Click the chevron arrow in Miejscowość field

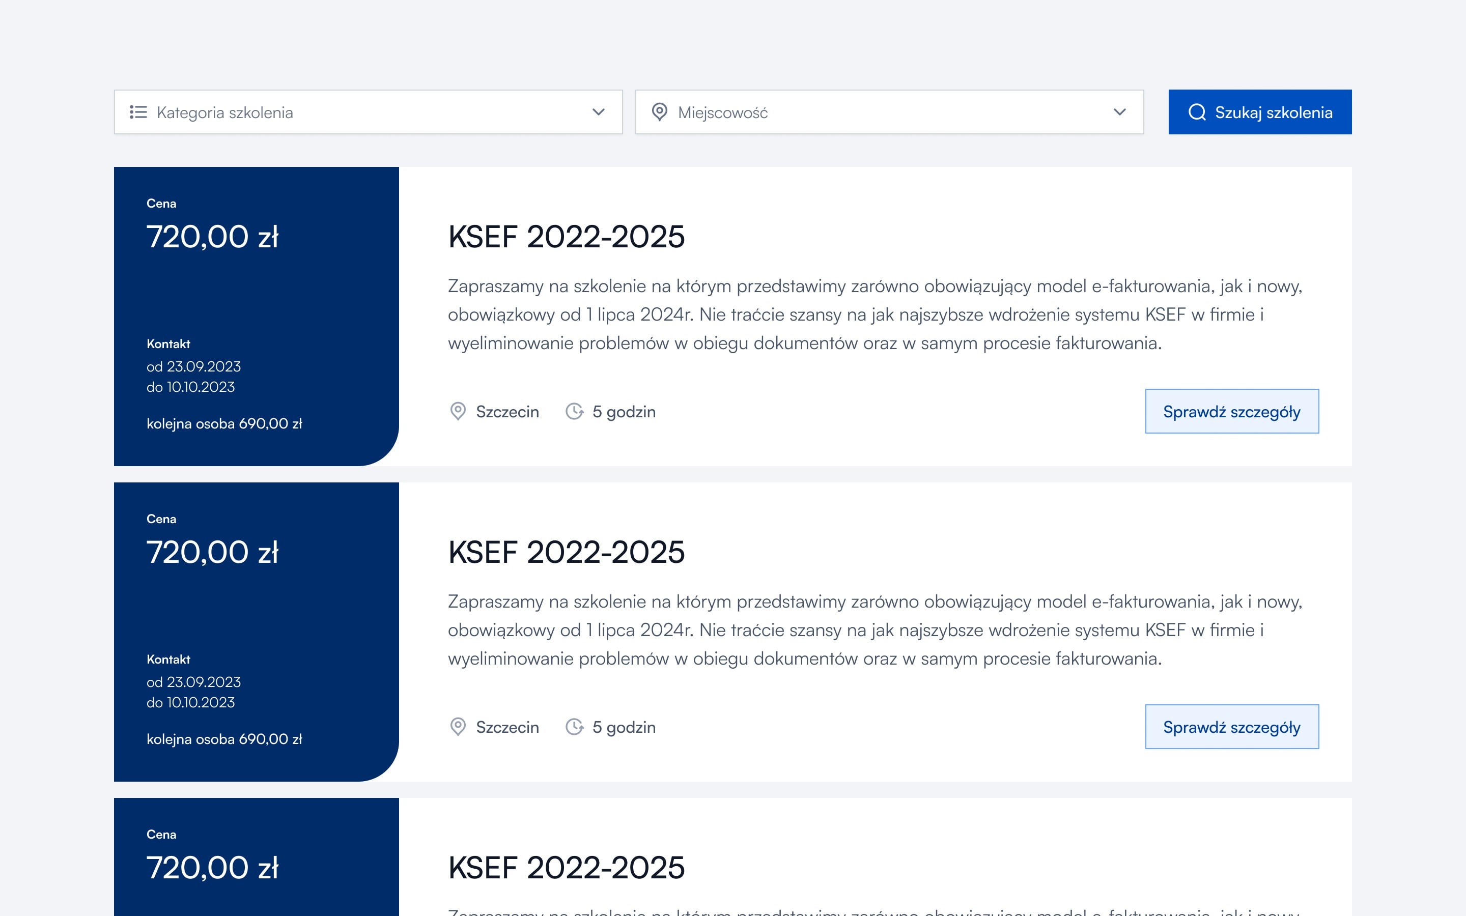click(1119, 112)
